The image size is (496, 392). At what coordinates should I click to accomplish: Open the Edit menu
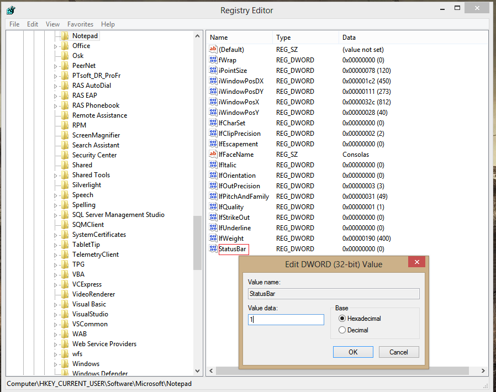tap(33, 24)
